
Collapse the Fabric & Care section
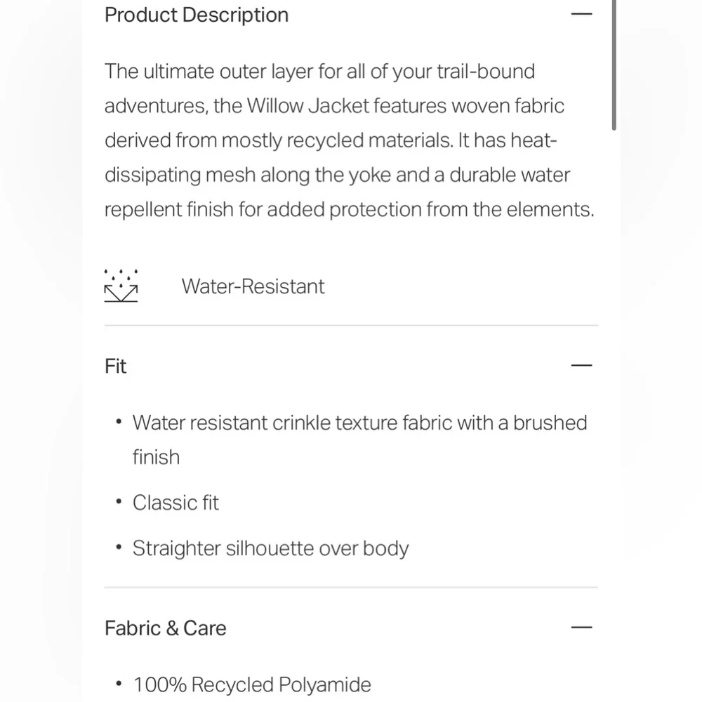tap(581, 628)
